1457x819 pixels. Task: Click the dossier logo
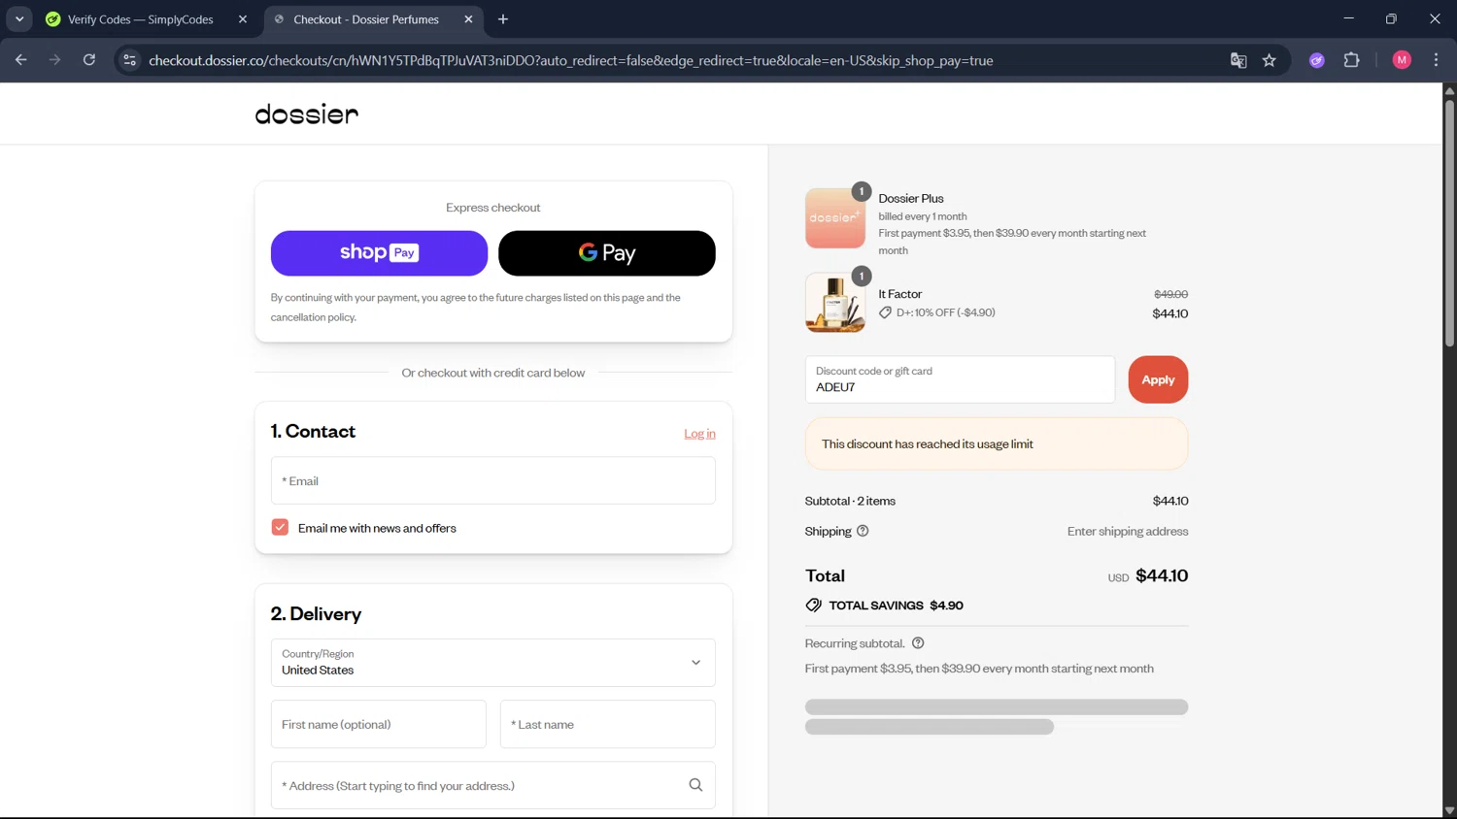(x=307, y=115)
